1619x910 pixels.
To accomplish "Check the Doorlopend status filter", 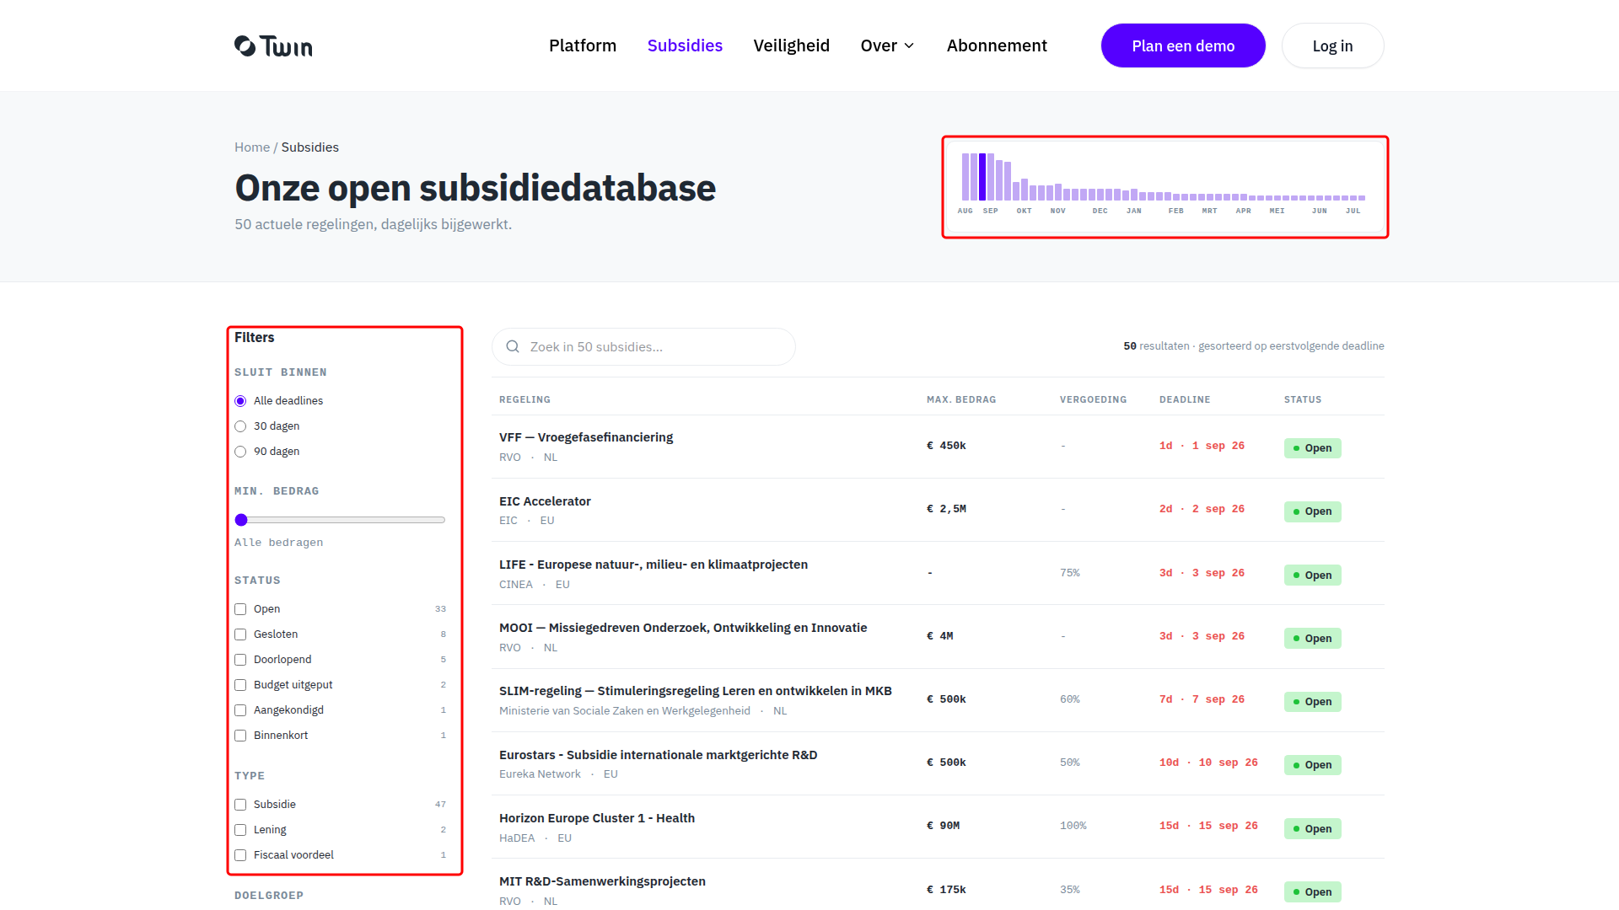I will 240,660.
